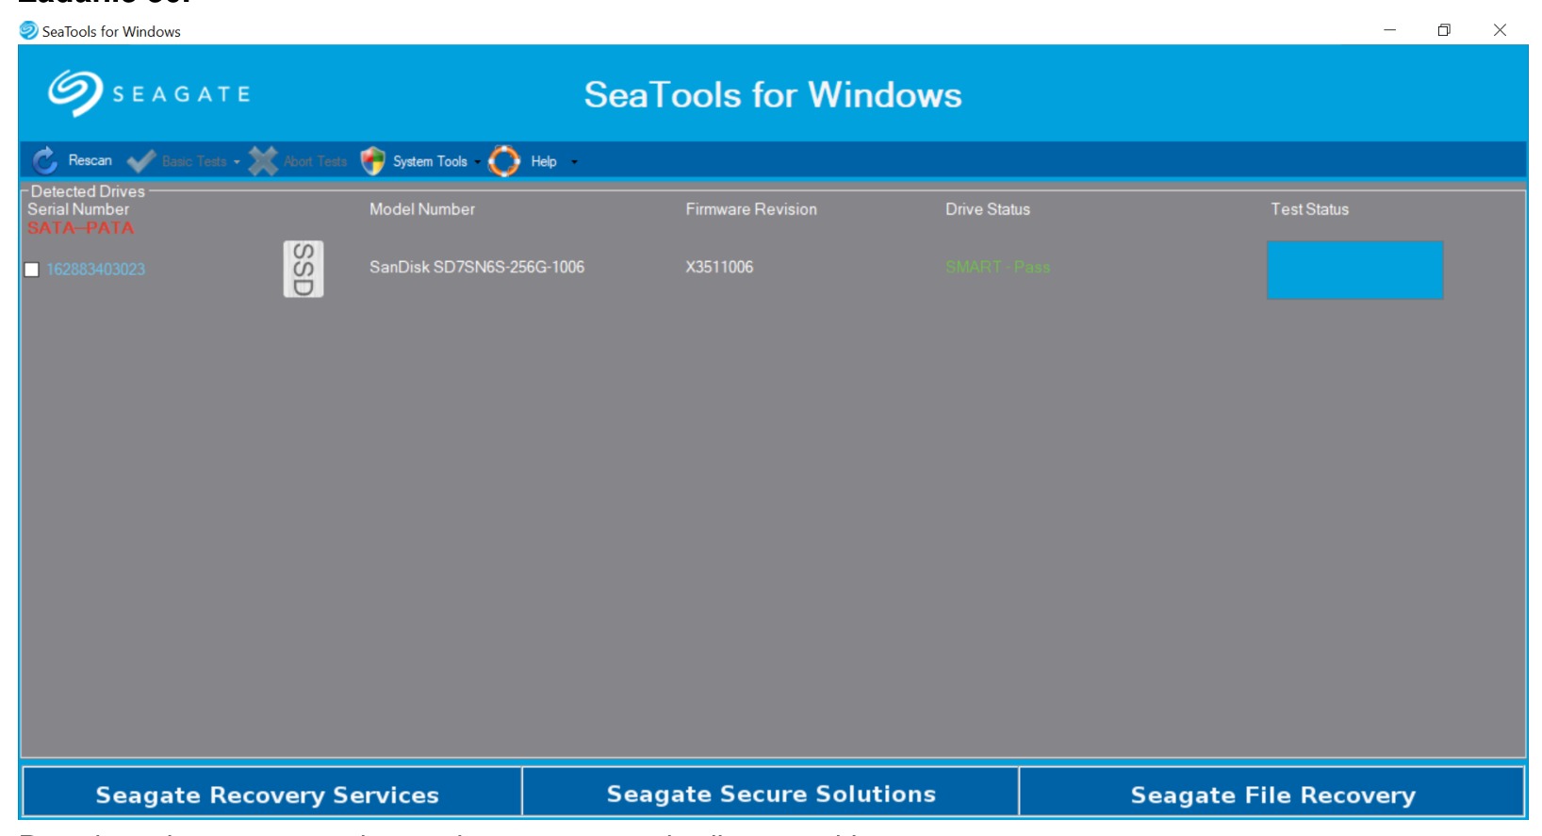Click the Help lifebuoy icon

point(503,161)
